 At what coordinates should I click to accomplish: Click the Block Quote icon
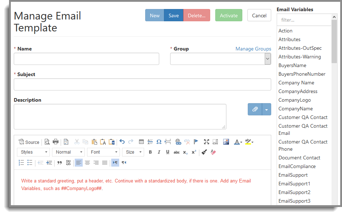[x=60, y=162]
